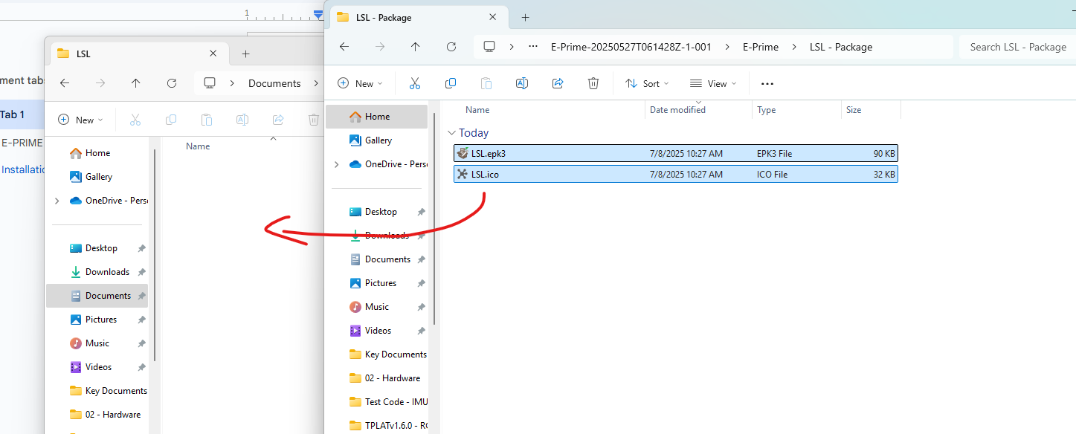Click E-Prime breadcrumb in address bar
Image resolution: width=1076 pixels, height=434 pixels.
761,47
